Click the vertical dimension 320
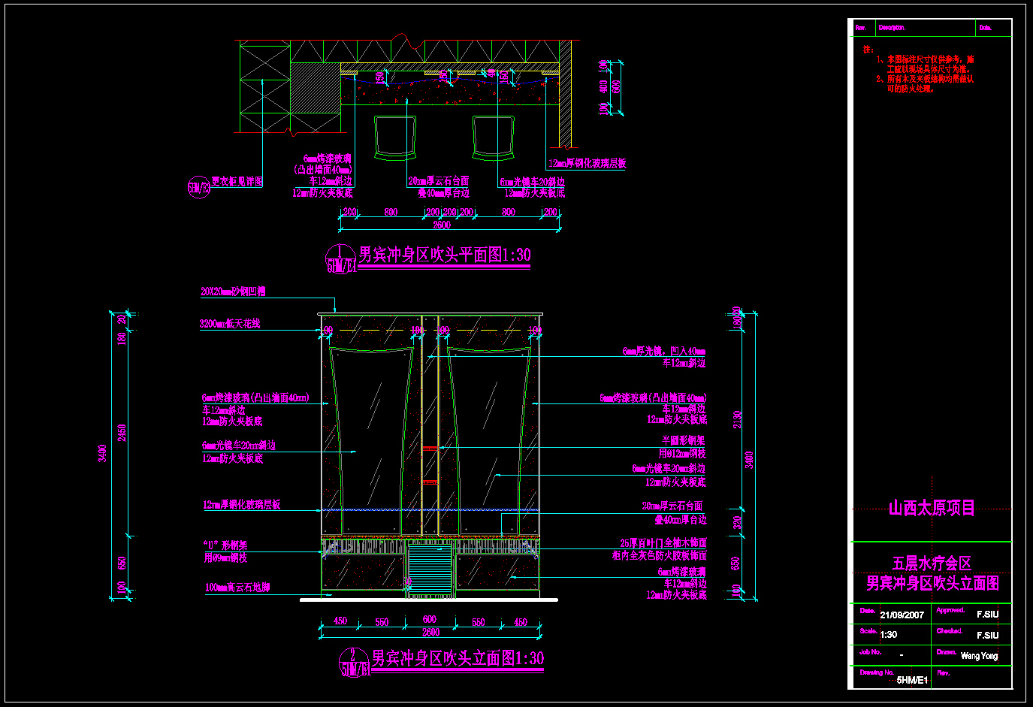This screenshot has width=1033, height=707. [x=737, y=522]
